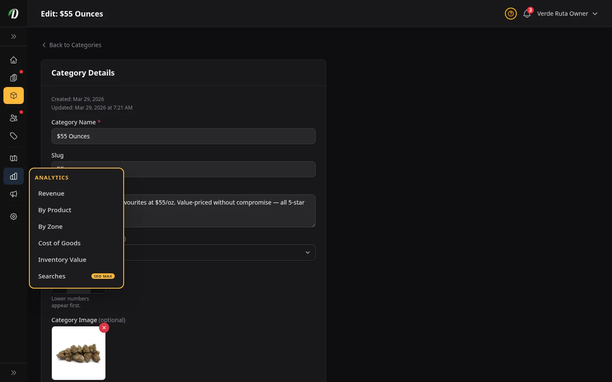The image size is (612, 382).
Task: Select the Marketing megaphone icon
Action: pos(14,194)
